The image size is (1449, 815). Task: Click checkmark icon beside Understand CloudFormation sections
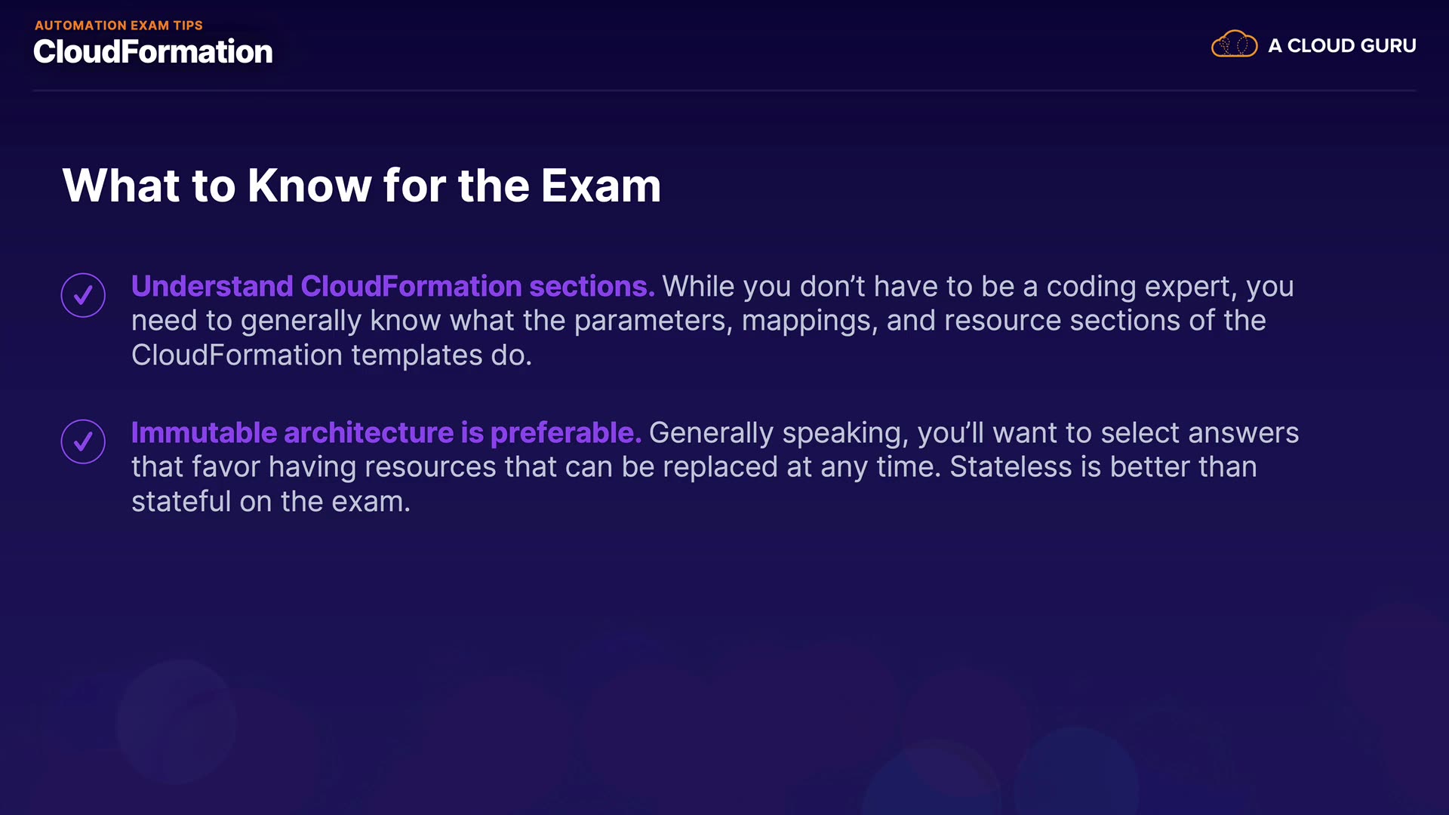[x=83, y=295]
